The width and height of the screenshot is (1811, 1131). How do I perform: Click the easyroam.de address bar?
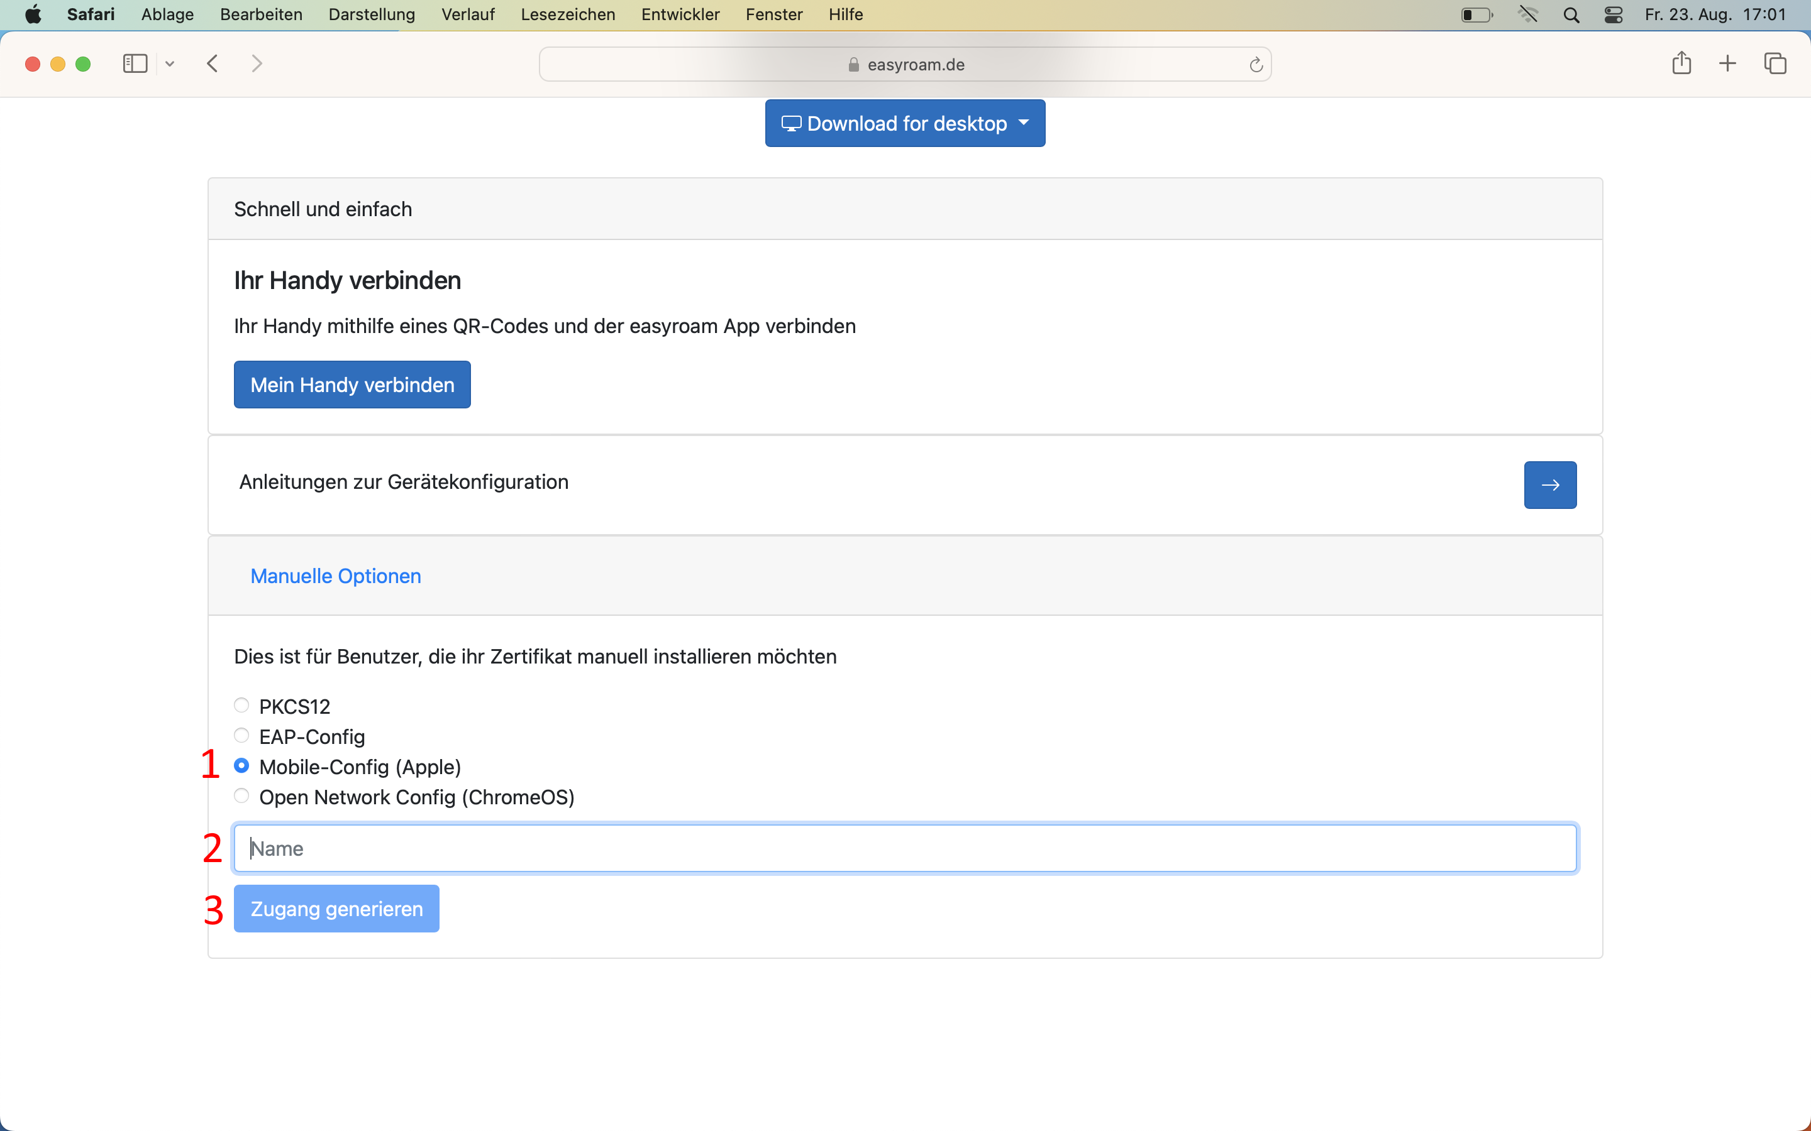point(905,64)
